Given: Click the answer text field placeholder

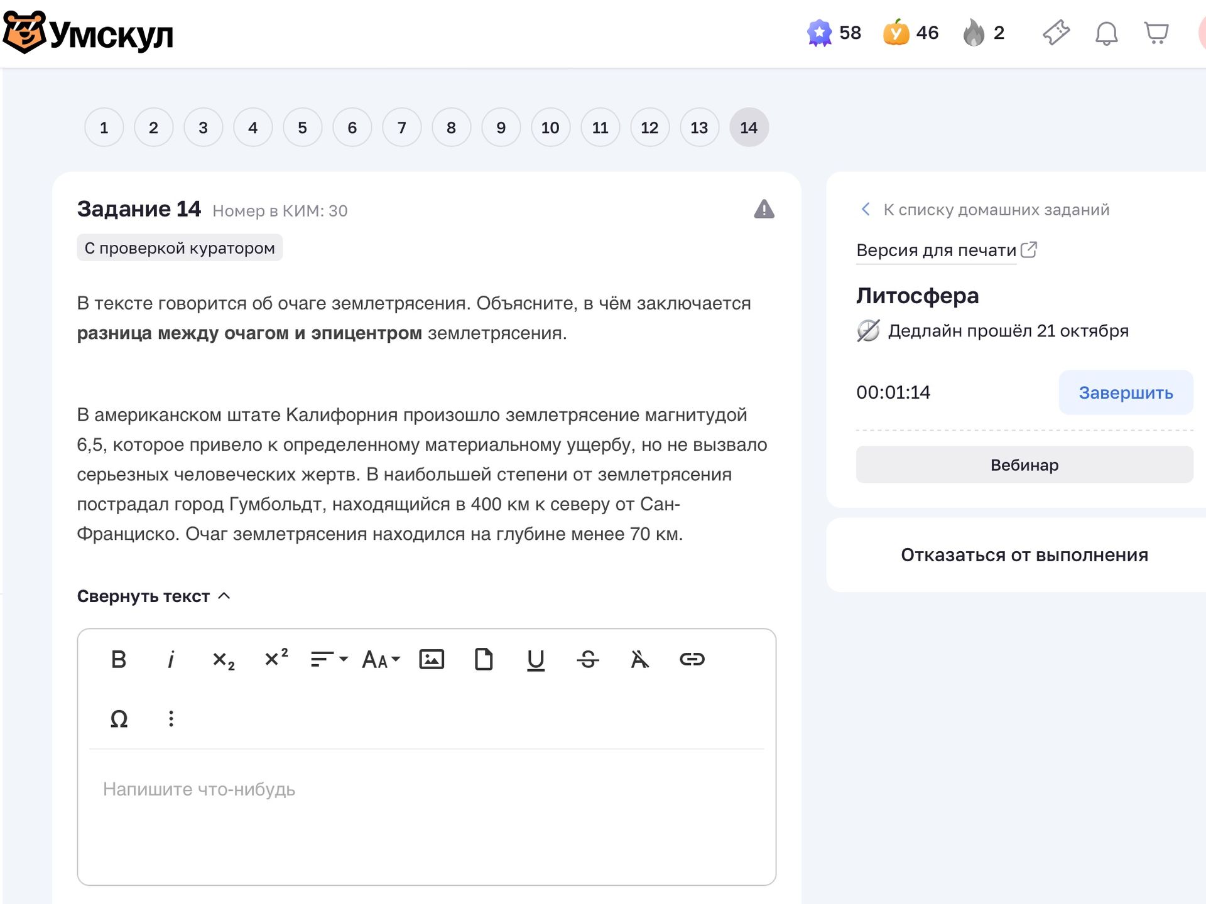Looking at the screenshot, I should click(199, 789).
